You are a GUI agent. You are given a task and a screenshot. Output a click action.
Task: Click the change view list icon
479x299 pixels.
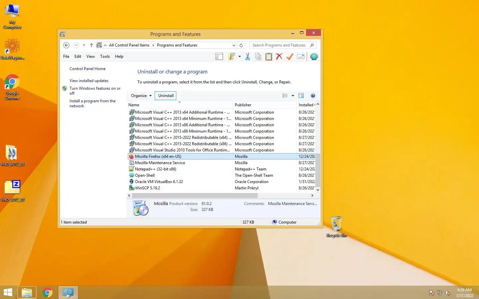click(x=285, y=96)
